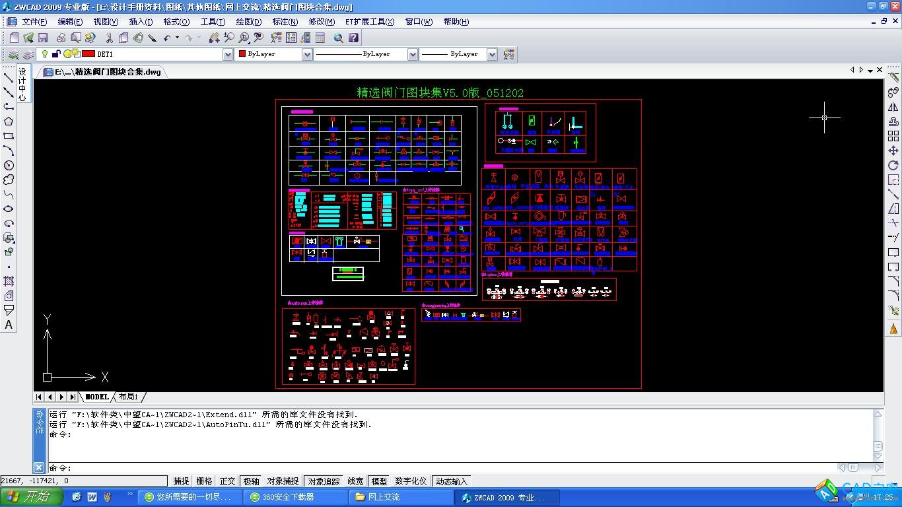Click the Save file icon in toolbar
Viewport: 902px width, 507px height.
(x=43, y=38)
